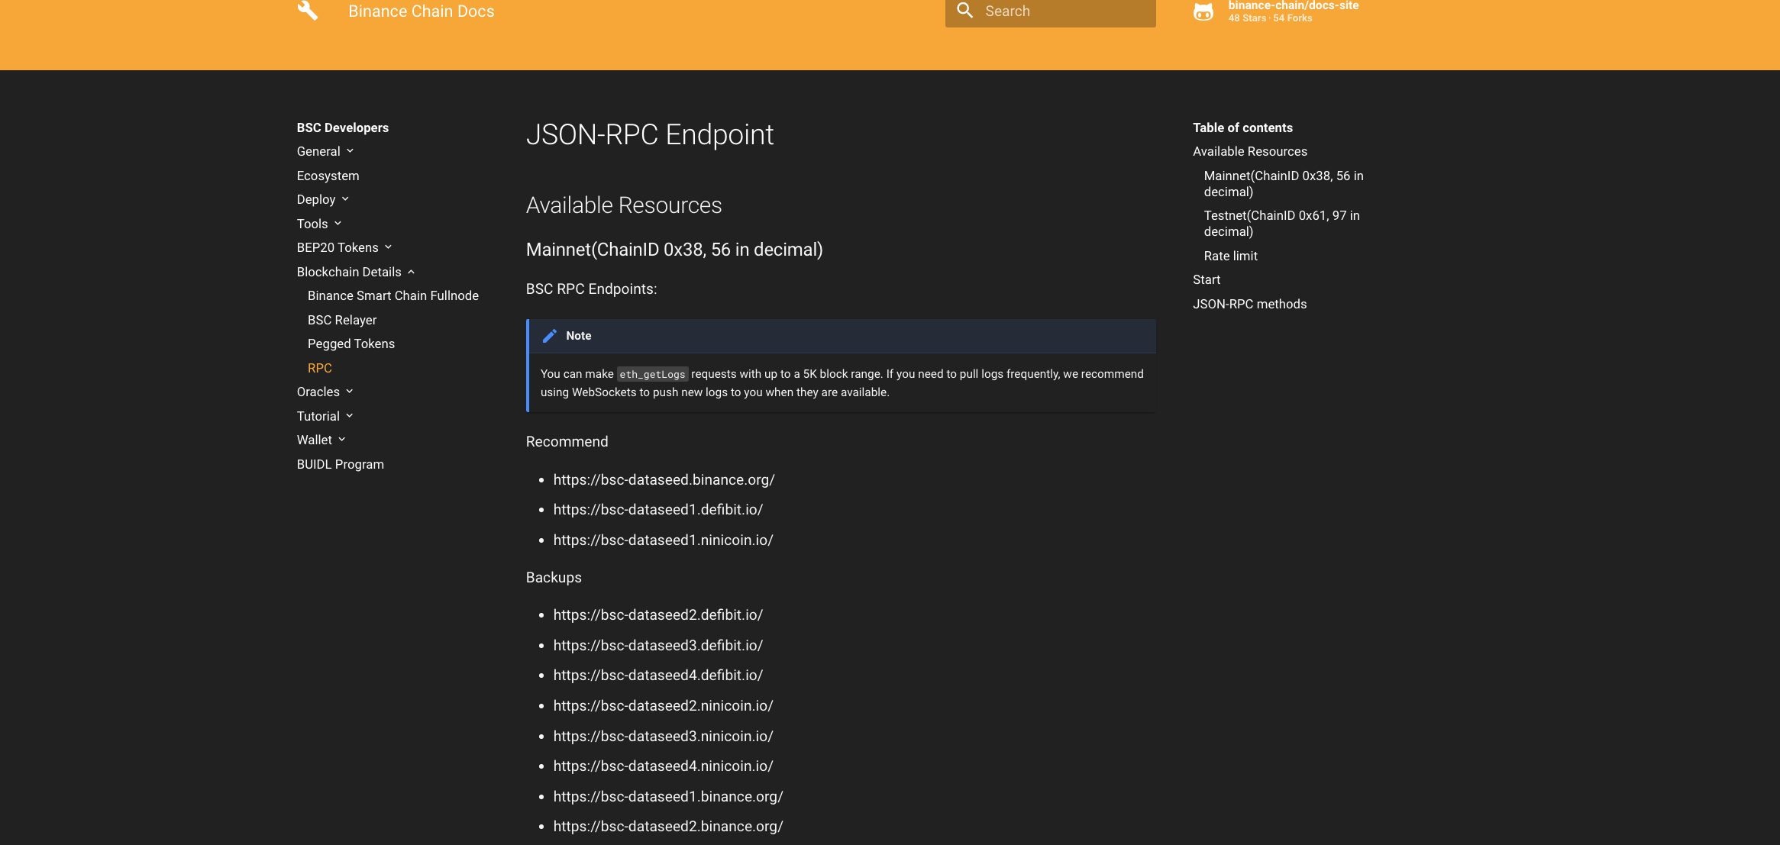Open the BSC Relayer page
Image resolution: width=1780 pixels, height=845 pixels.
click(342, 320)
